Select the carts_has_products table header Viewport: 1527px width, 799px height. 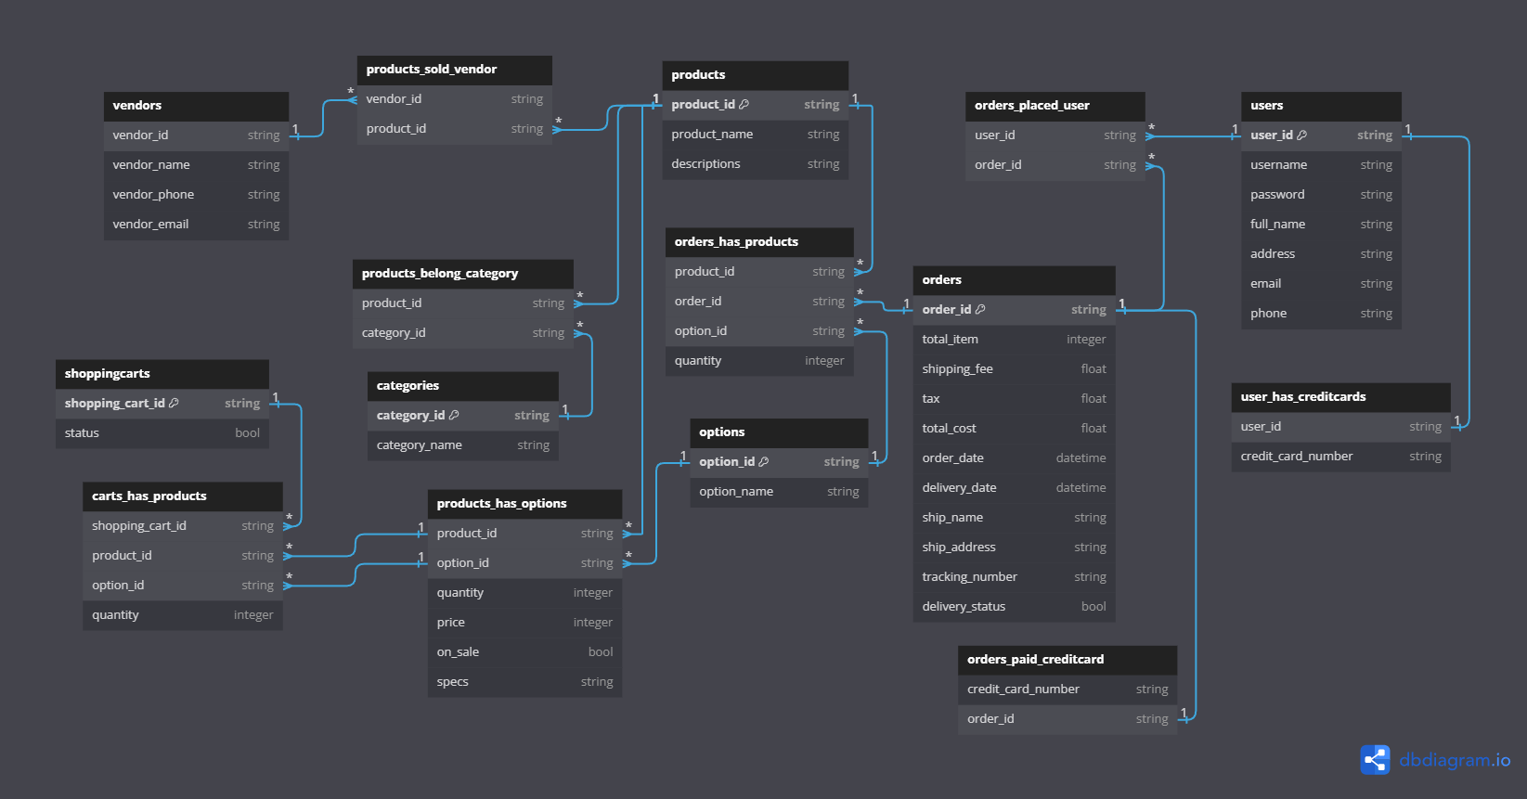click(x=183, y=496)
